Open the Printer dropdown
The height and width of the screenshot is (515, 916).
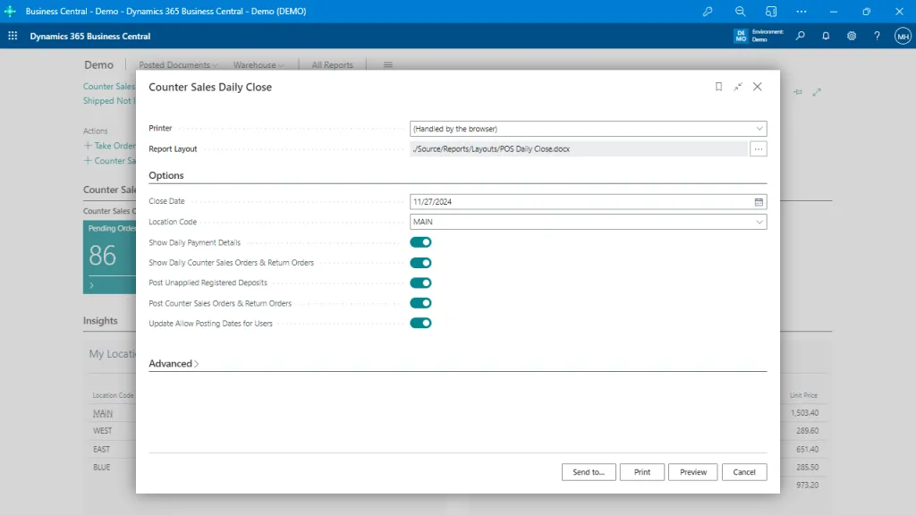point(759,128)
